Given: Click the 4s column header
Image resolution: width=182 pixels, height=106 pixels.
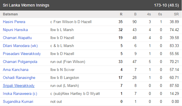Looking at the screenshot, I should tap(149, 14).
